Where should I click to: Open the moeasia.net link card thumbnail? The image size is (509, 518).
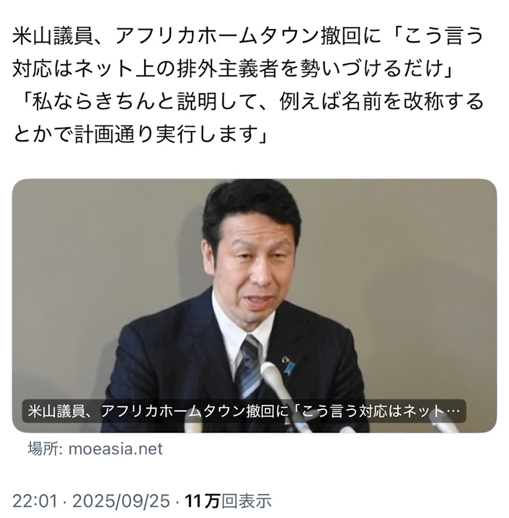(x=254, y=305)
